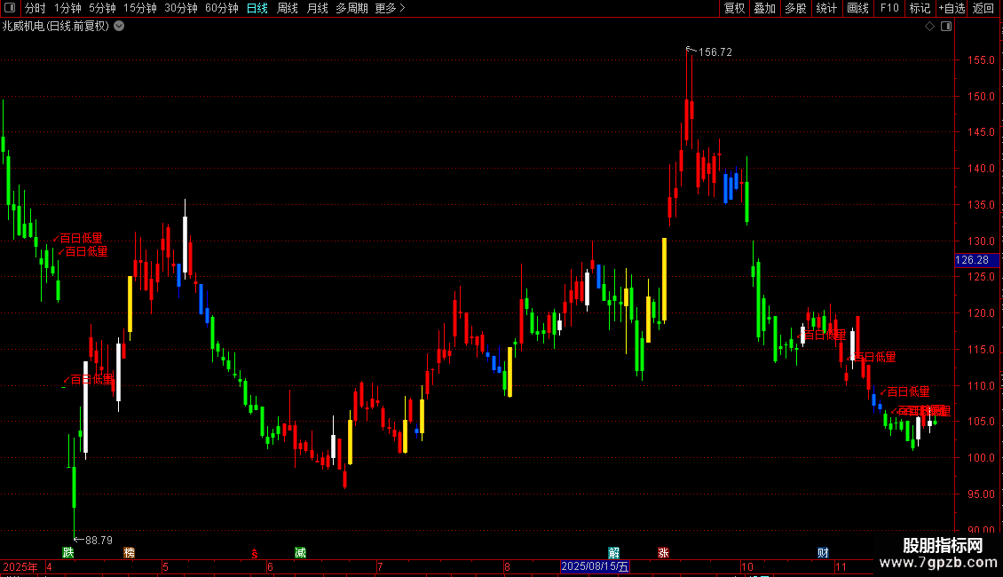
Task: Open the 复权 adjustment menu
Action: point(734,8)
